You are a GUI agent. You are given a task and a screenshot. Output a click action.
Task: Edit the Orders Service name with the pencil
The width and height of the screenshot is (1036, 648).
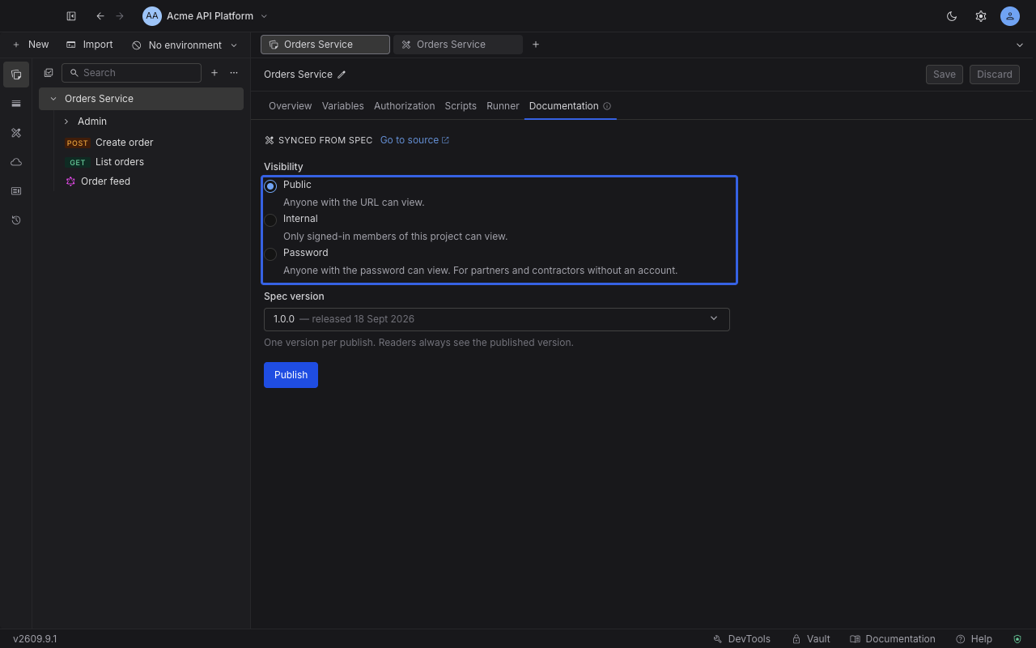click(x=342, y=75)
